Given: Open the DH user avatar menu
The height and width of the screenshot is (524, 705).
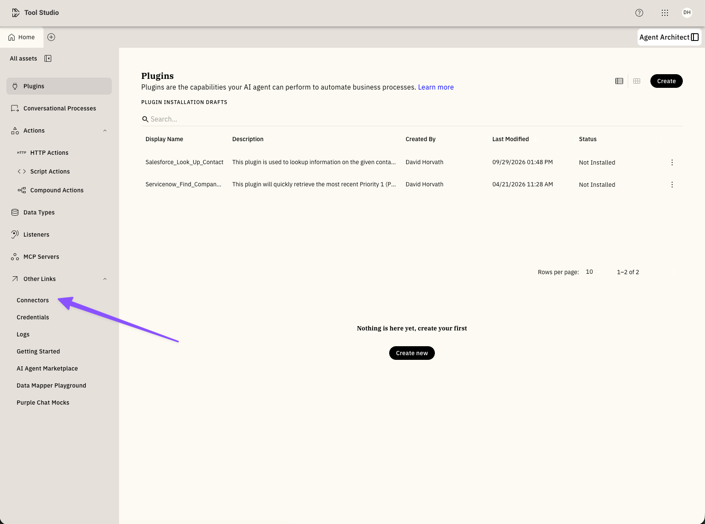Looking at the screenshot, I should 687,12.
